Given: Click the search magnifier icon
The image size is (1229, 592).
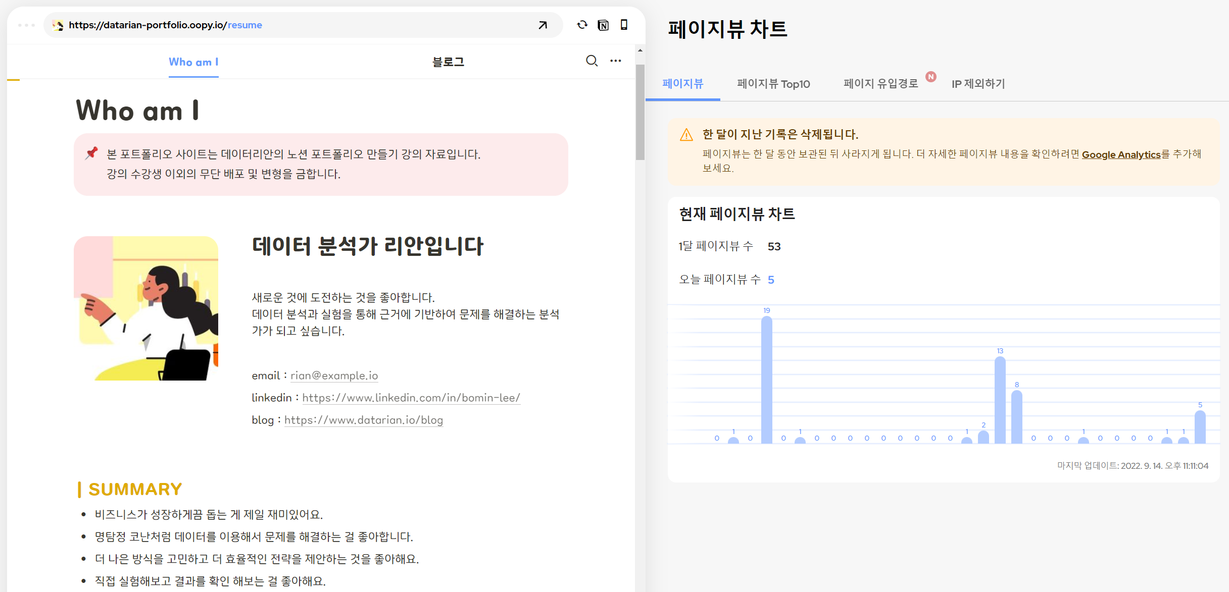Looking at the screenshot, I should tap(592, 61).
